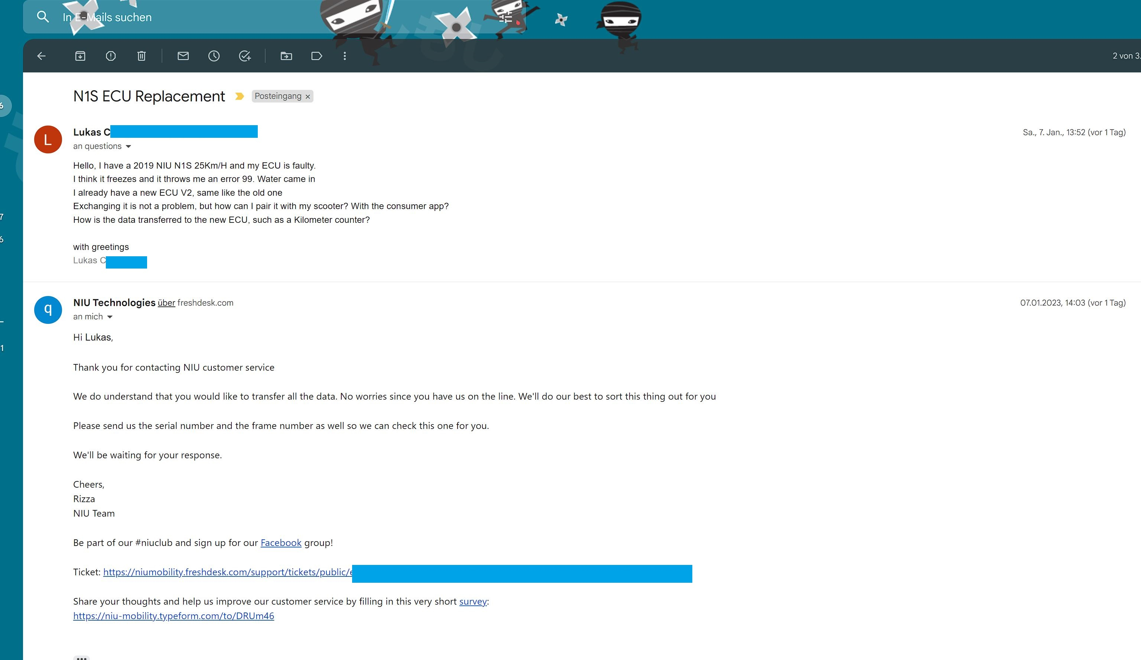Open the labels icon in the toolbar
Viewport: 1141px width, 660px height.
click(x=316, y=56)
